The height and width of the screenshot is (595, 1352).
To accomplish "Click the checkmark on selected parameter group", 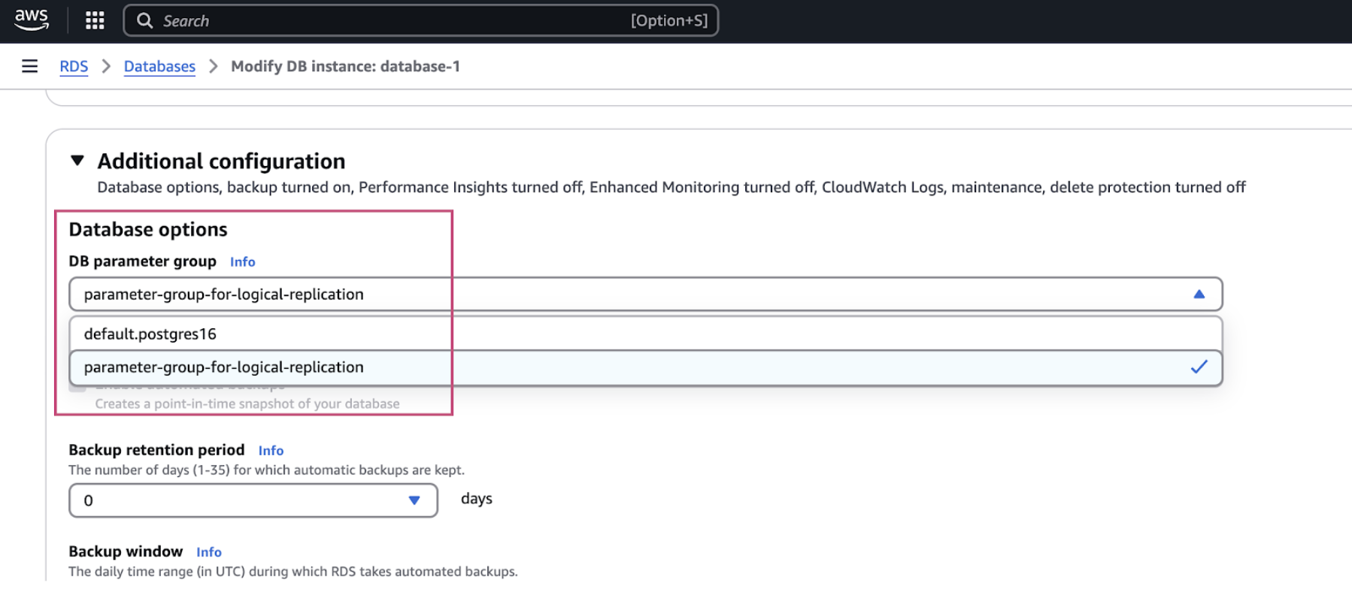I will coord(1199,367).
